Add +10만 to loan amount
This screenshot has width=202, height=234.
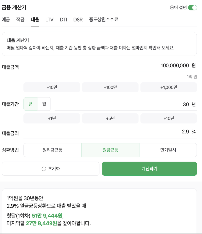point(52,87)
